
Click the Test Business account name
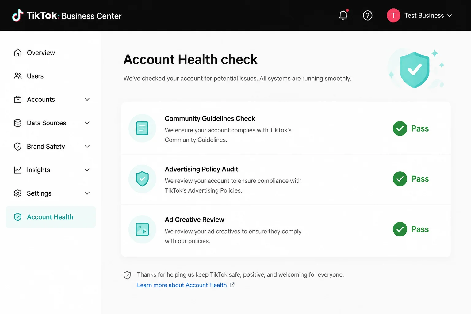click(x=424, y=16)
